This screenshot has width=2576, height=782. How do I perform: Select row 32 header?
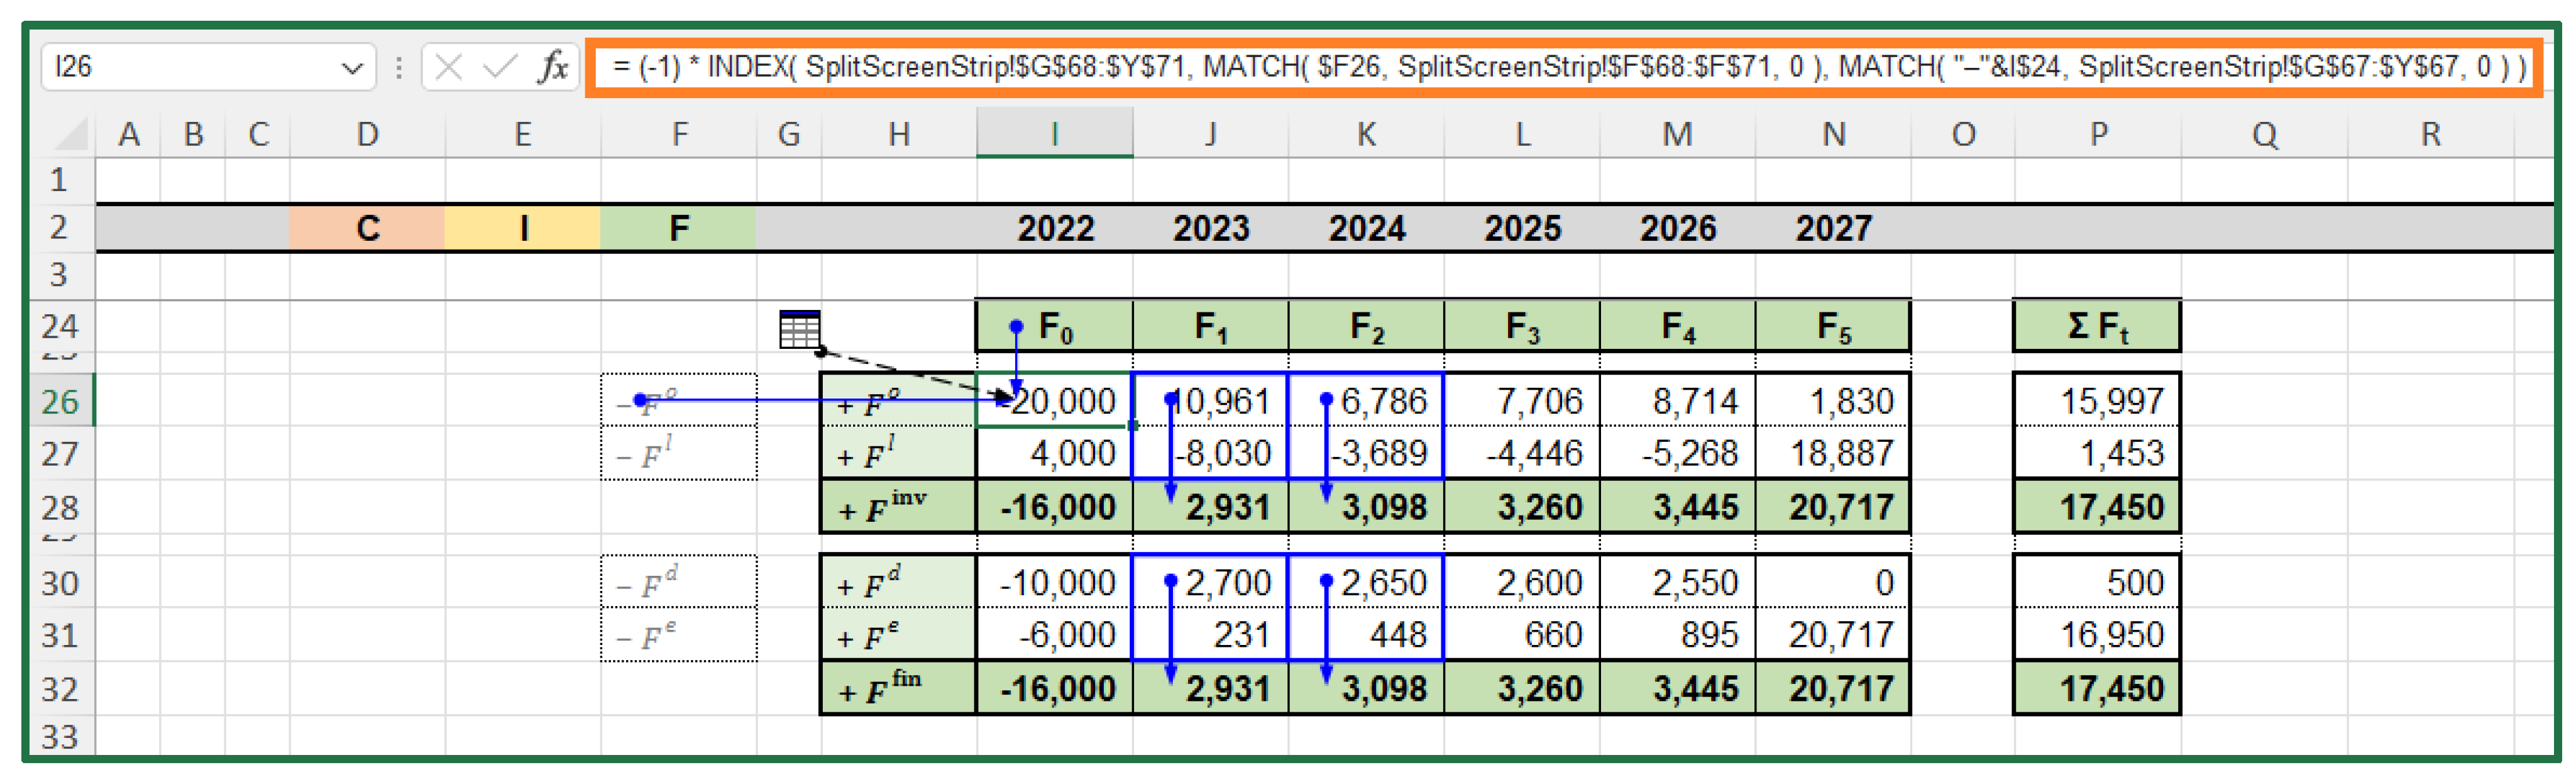(x=60, y=688)
